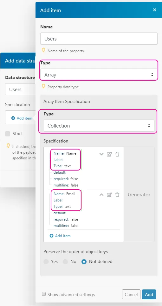The width and height of the screenshot is (162, 306).
Task: Edit the Email item with pencil icon
Action: (109, 195)
